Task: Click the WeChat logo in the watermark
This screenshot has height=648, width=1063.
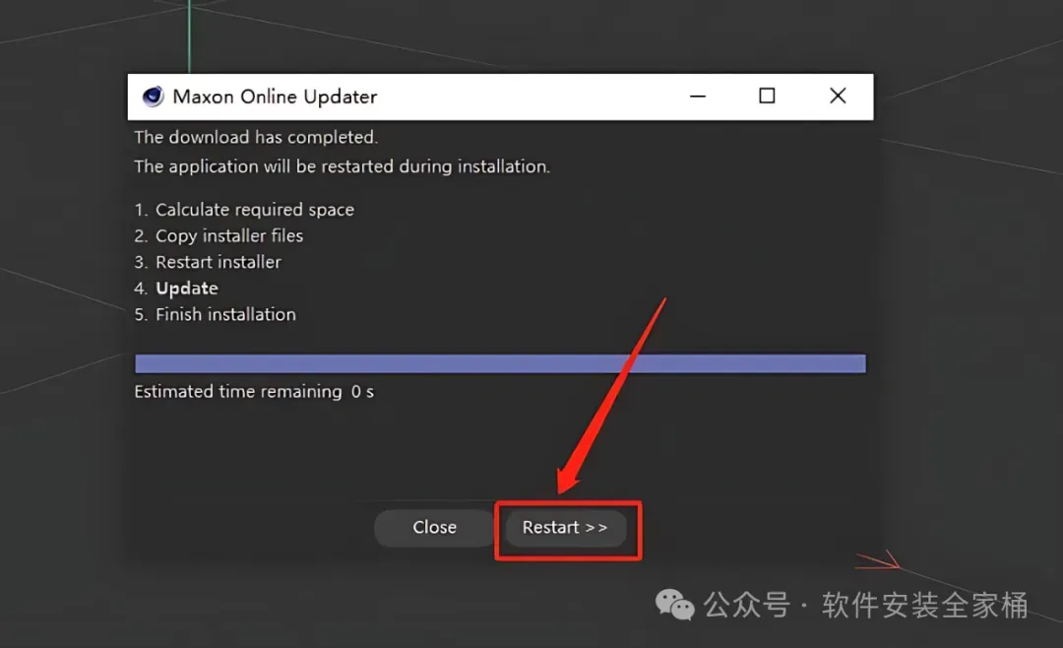Action: (674, 604)
